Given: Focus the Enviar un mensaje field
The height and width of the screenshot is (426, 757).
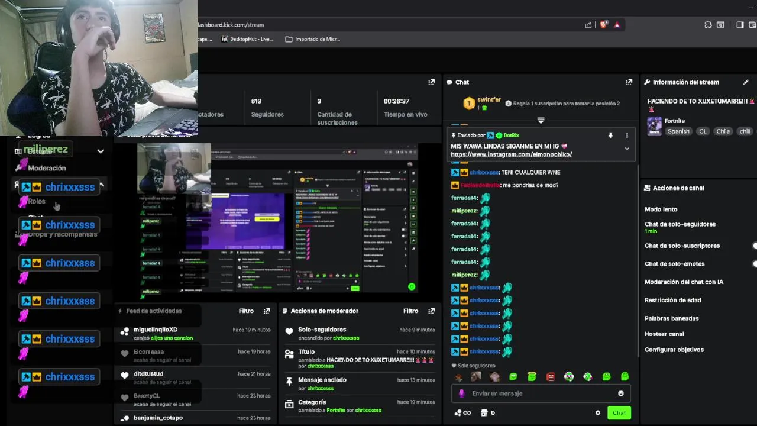Looking at the screenshot, I should (x=541, y=393).
